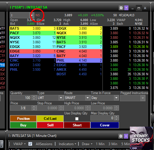Click the Price input field
Screen dimensions: 154x150
pyautogui.click(x=21, y=108)
